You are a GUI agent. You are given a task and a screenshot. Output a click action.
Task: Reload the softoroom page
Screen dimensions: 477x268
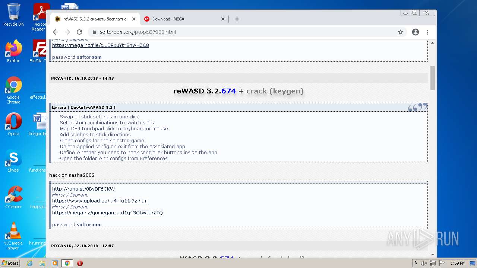79,32
